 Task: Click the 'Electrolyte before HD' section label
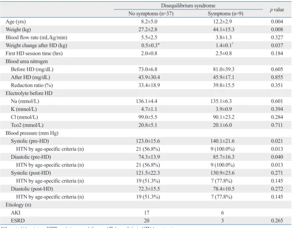coord(29,93)
